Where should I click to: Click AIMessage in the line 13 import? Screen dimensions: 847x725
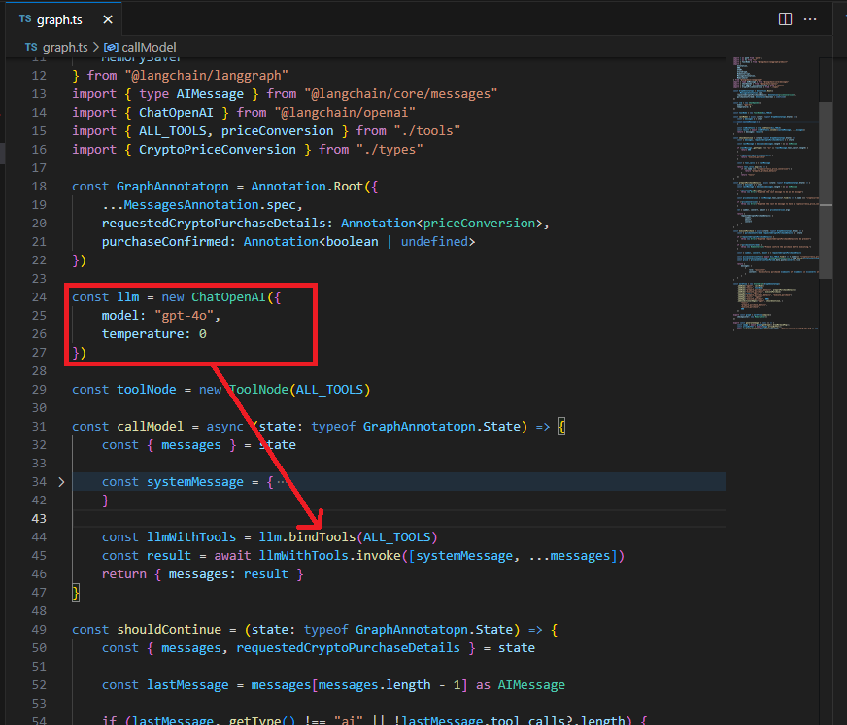tap(210, 93)
